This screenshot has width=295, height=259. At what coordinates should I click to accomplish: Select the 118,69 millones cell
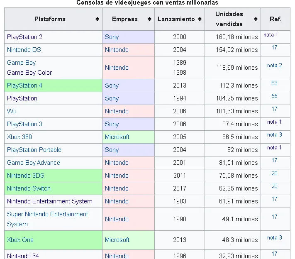point(233,68)
